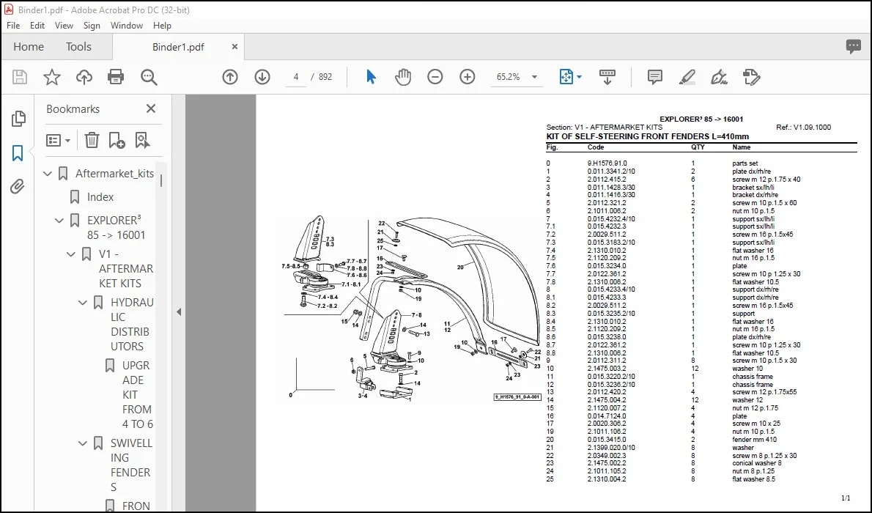This screenshot has height=513, width=872.
Task: Click the bookmarks panel scrollbar
Action: [161, 181]
